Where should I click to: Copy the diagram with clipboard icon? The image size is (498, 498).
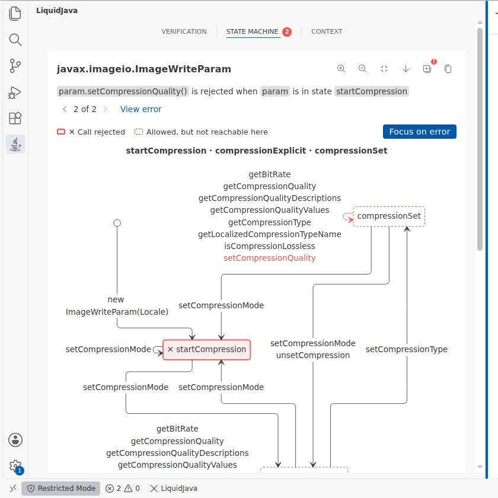pyautogui.click(x=448, y=69)
